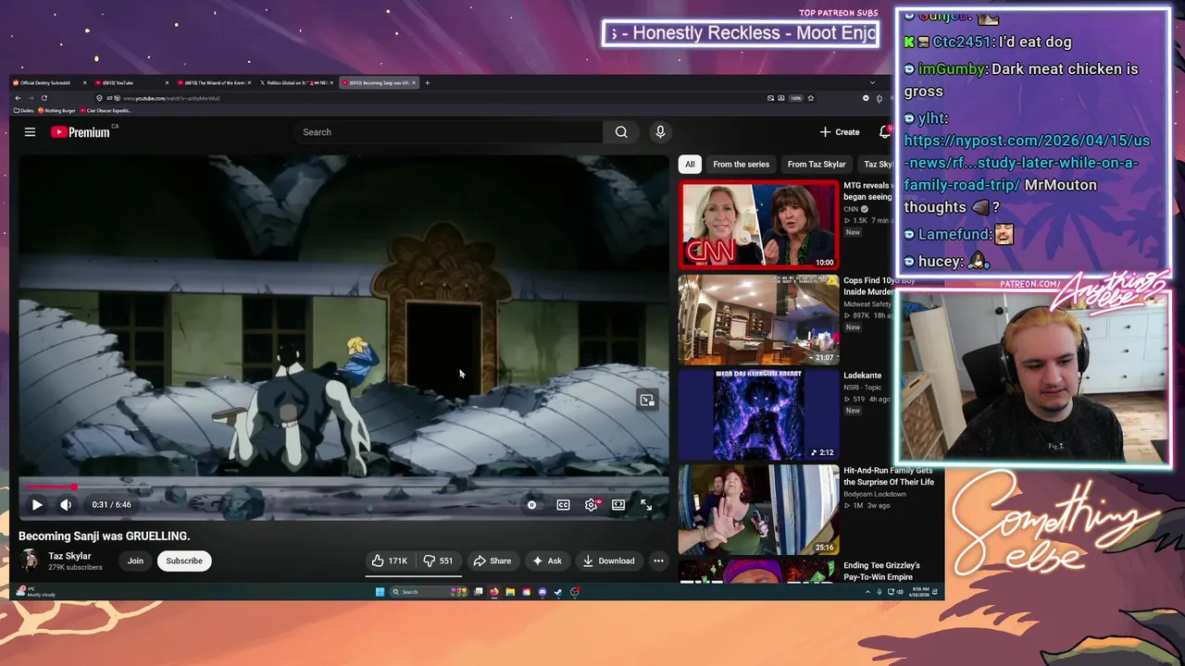Image resolution: width=1185 pixels, height=666 pixels.
Task: Open the YouTube hamburger guide menu
Action: click(x=30, y=132)
